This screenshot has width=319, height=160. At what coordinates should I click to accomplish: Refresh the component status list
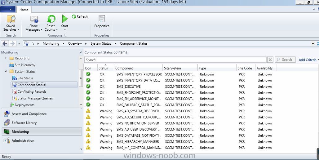click(80, 16)
